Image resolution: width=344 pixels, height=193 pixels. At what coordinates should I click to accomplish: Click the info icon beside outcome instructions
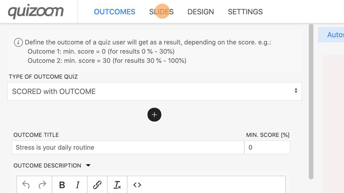18,42
